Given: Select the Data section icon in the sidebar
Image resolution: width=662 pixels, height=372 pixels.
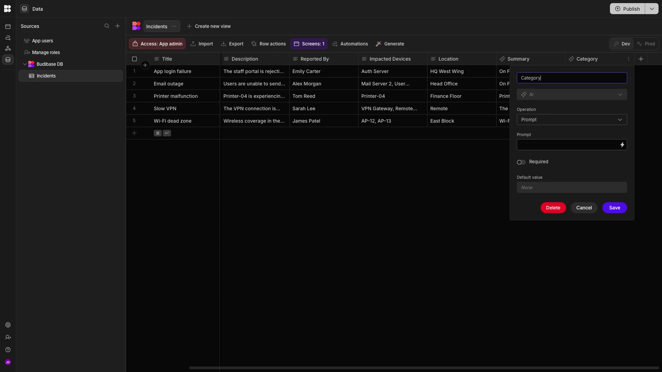Looking at the screenshot, I should point(8,60).
